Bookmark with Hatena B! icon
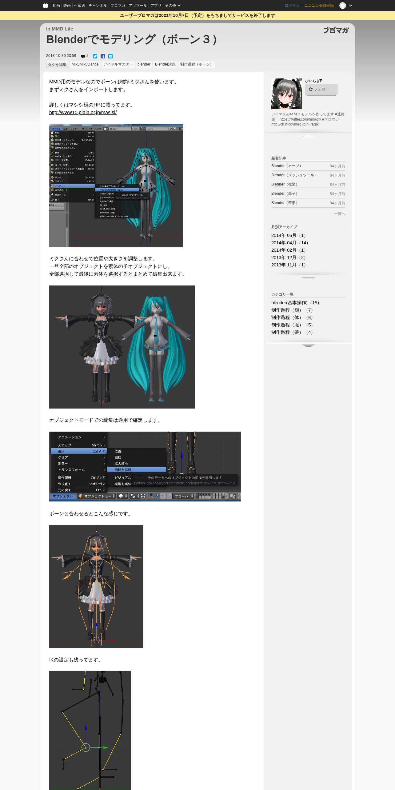Viewport: 395px width, 790px height. click(x=110, y=56)
